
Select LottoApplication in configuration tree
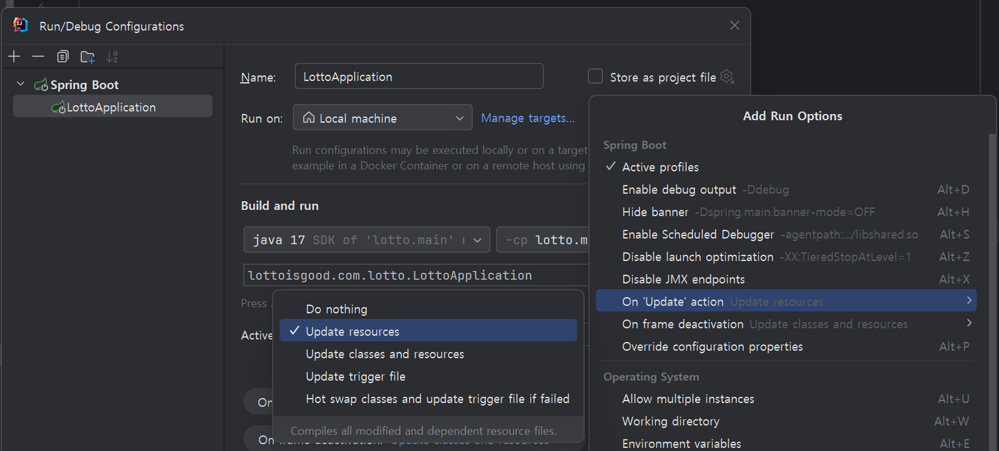click(x=113, y=107)
